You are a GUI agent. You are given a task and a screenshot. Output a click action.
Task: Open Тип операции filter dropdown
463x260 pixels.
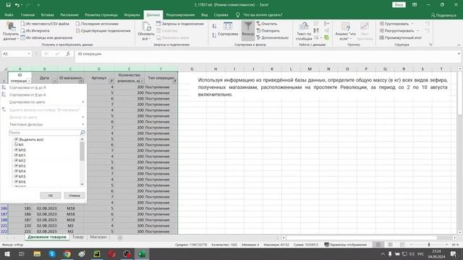tap(174, 81)
